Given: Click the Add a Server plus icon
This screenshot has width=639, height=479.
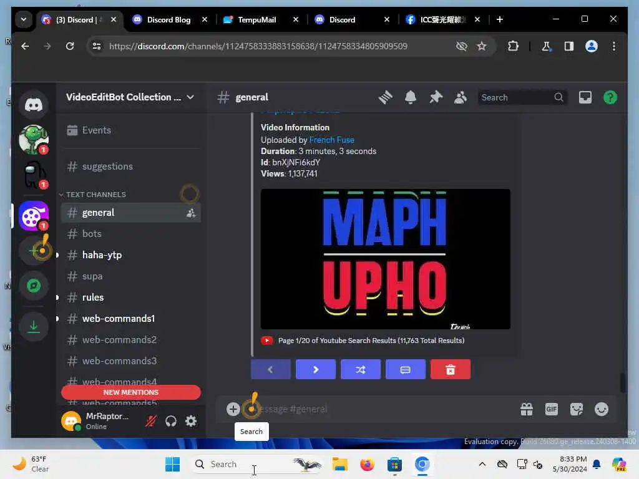Looking at the screenshot, I should coord(34,251).
